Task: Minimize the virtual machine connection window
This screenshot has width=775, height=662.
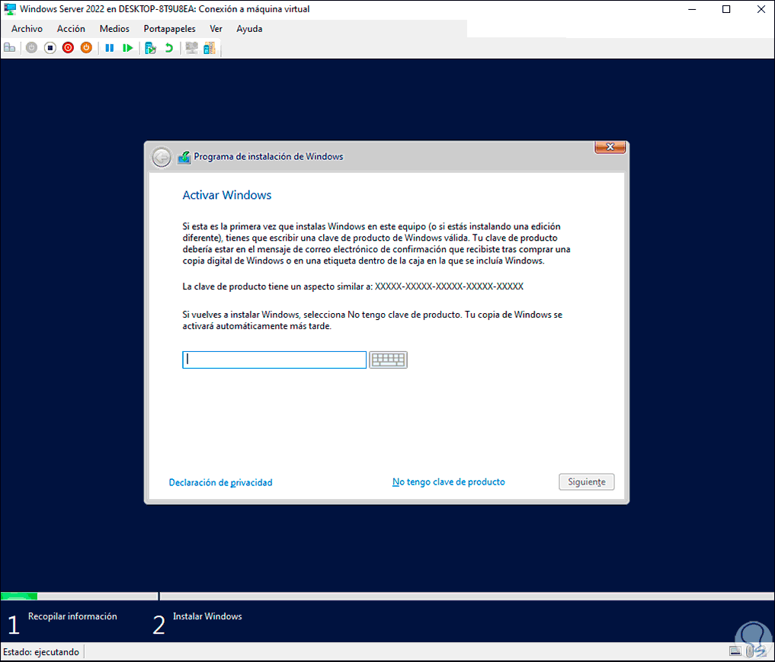Action: coord(692,9)
